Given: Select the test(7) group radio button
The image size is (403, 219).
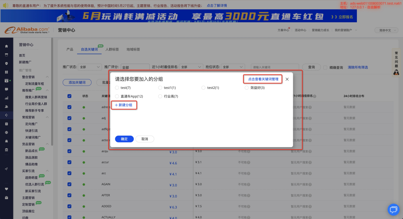Looking at the screenshot, I should tap(117, 88).
